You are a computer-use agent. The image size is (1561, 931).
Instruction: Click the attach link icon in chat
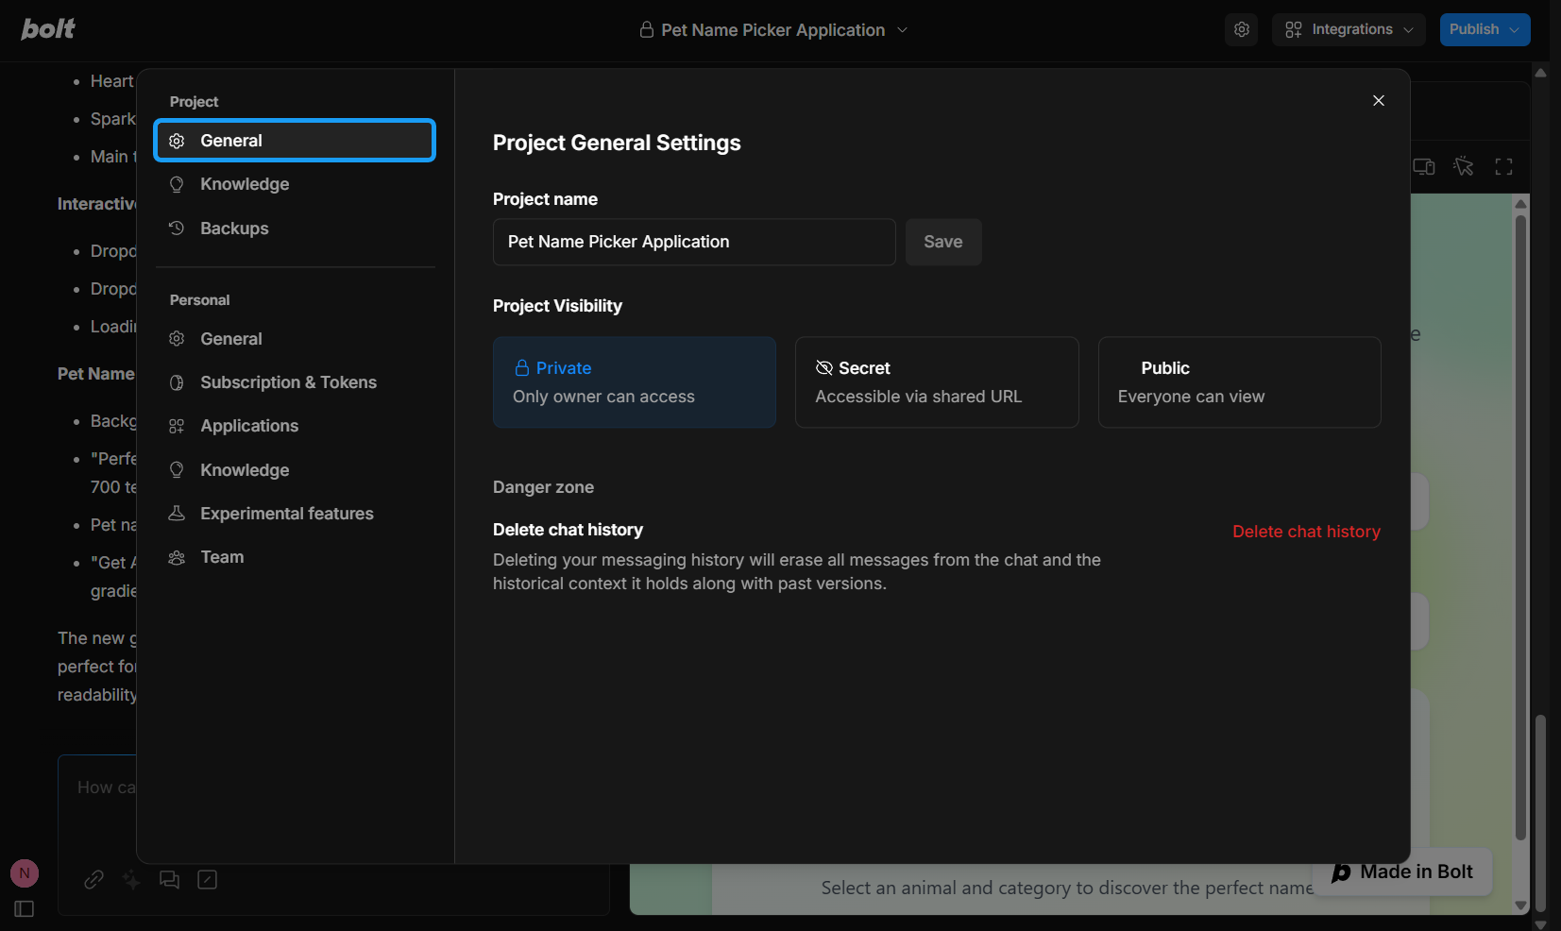[x=93, y=880]
